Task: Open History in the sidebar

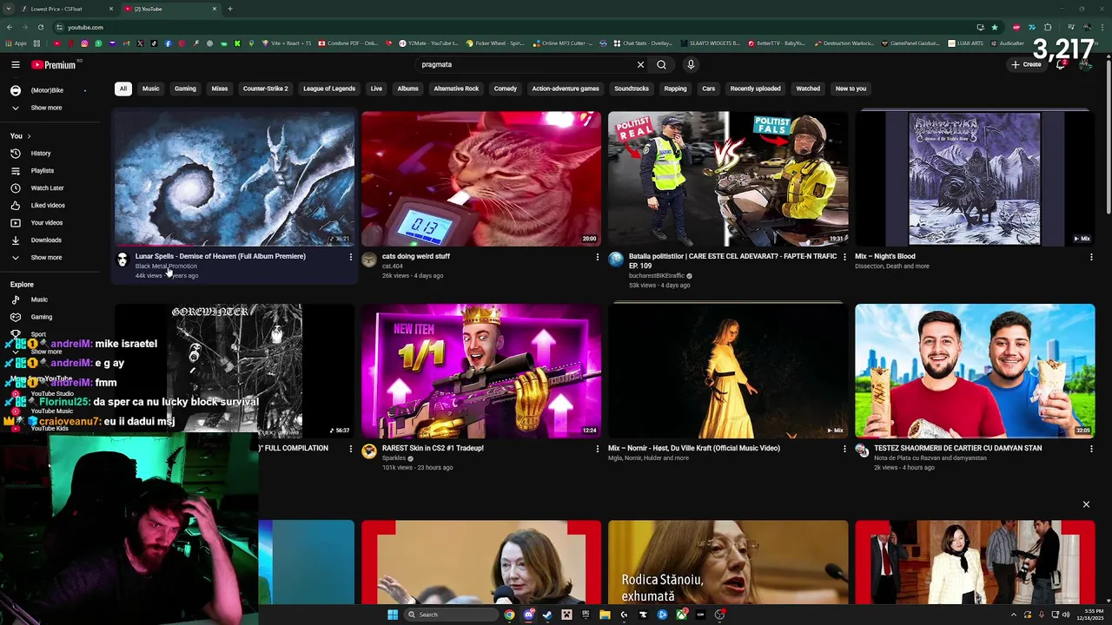Action: 41,153
